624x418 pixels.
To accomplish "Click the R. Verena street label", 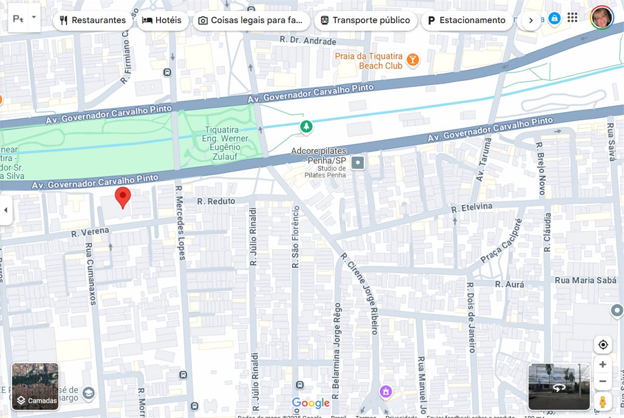I will point(90,232).
